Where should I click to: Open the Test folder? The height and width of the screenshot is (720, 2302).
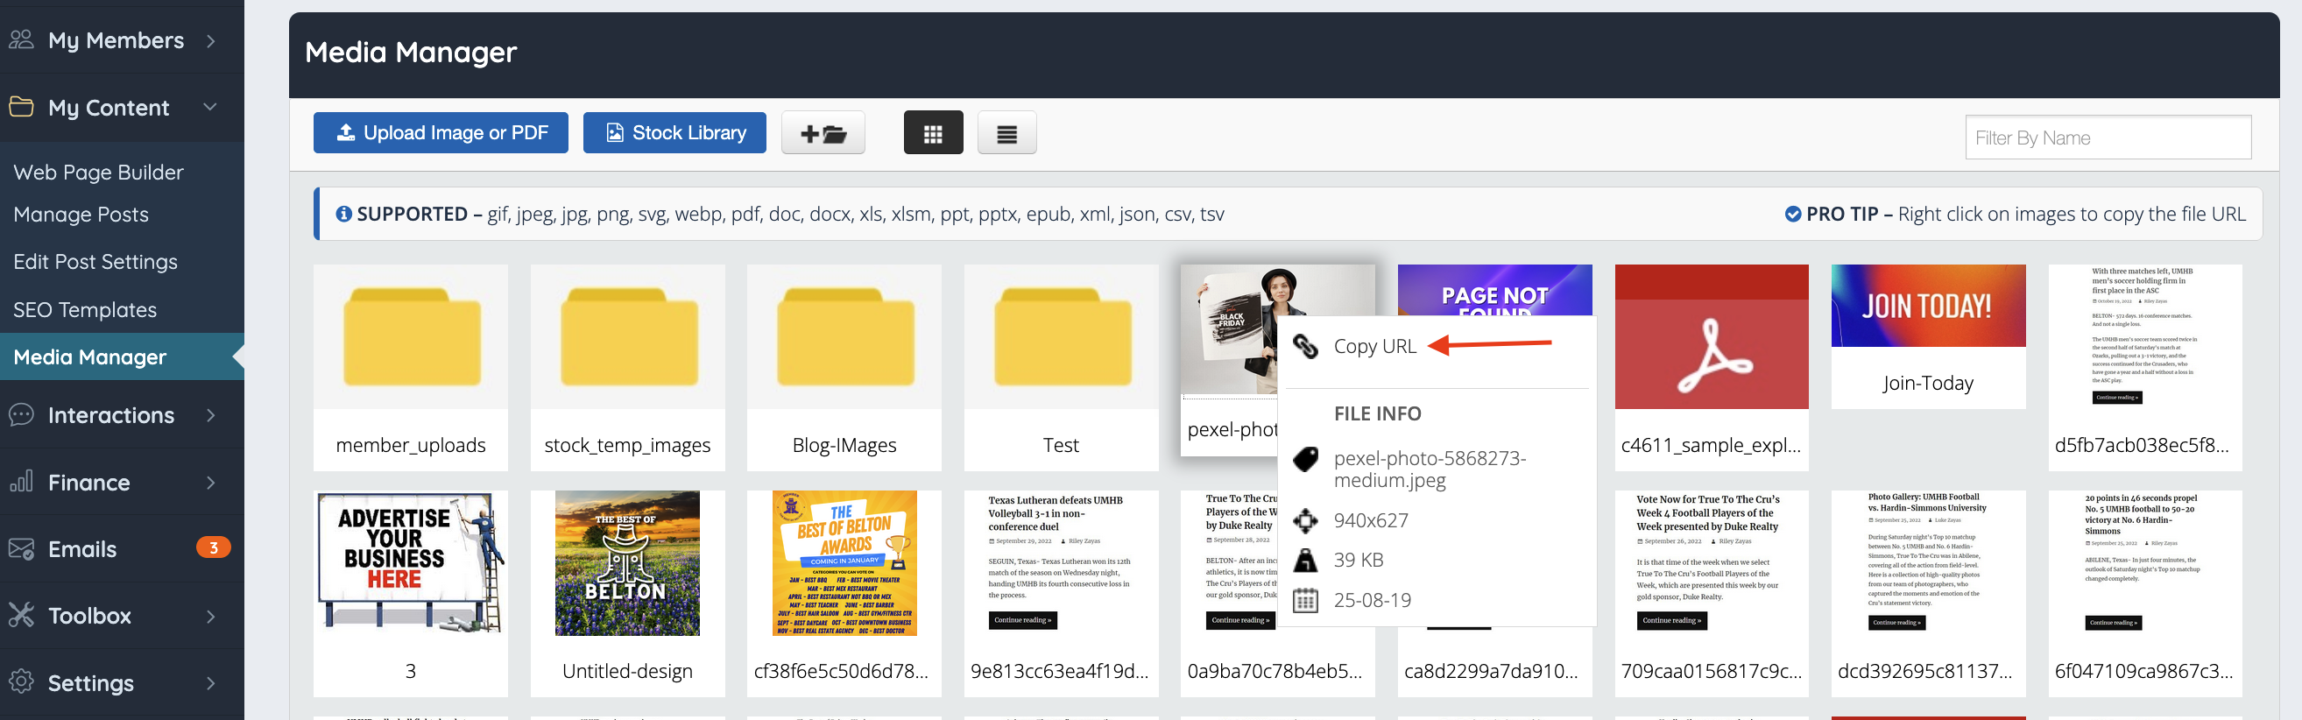point(1061,366)
